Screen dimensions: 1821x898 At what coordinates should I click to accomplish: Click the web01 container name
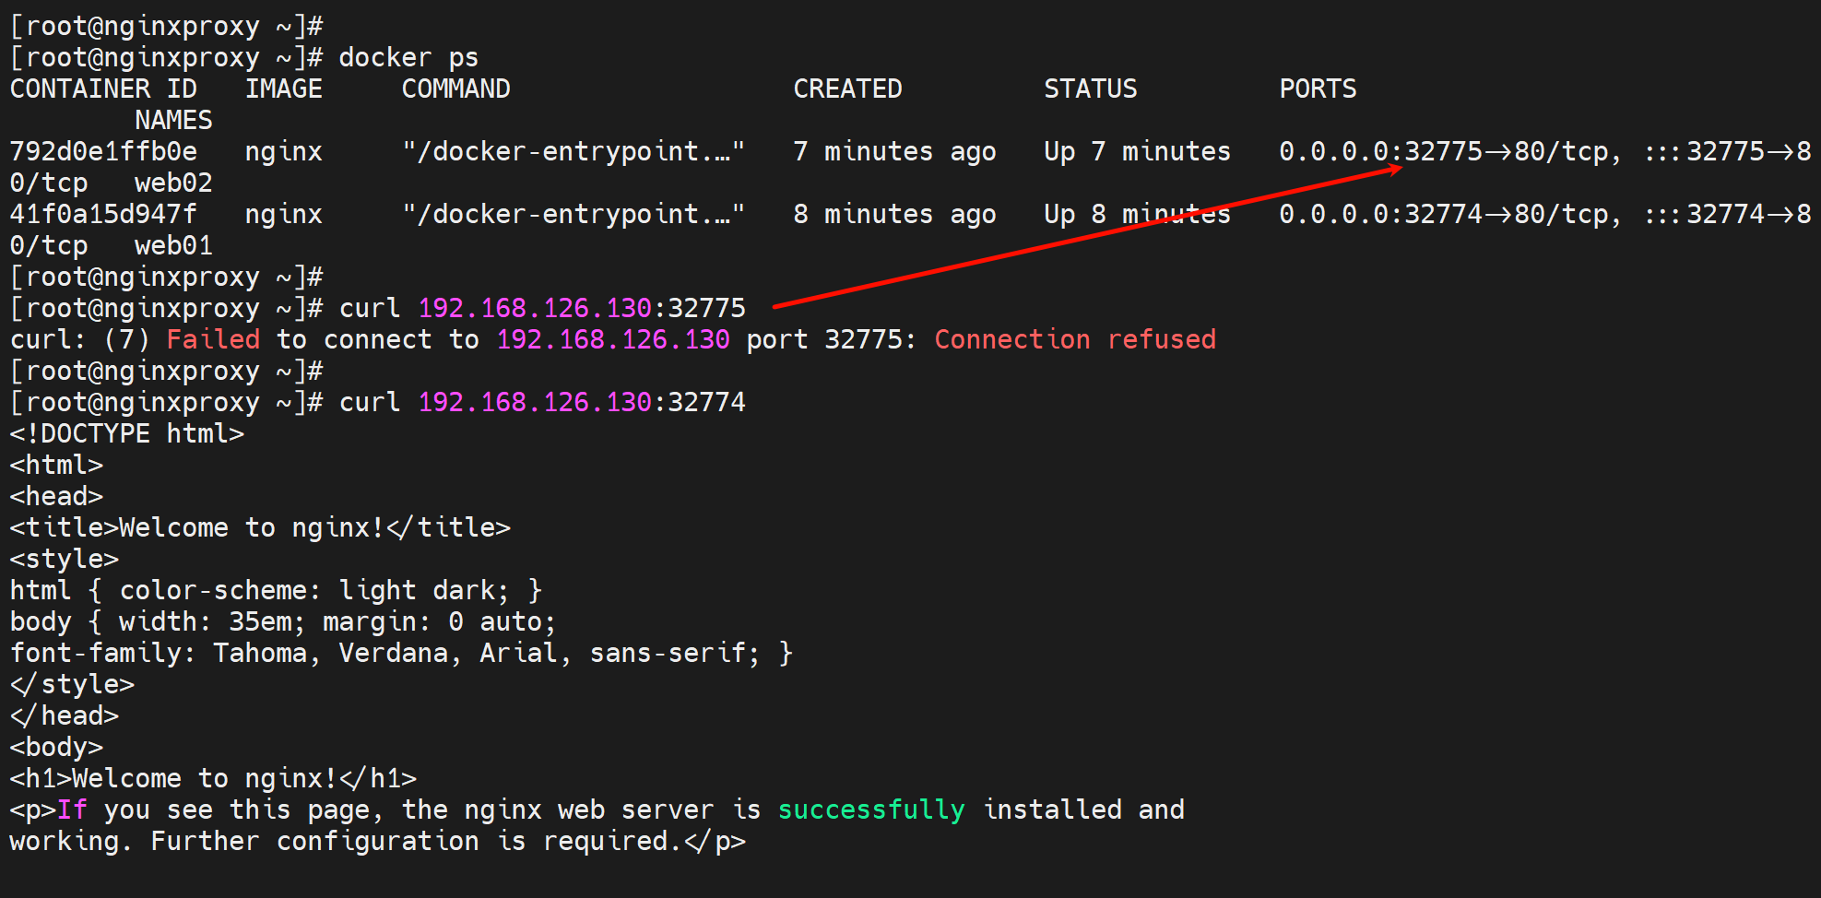(173, 245)
